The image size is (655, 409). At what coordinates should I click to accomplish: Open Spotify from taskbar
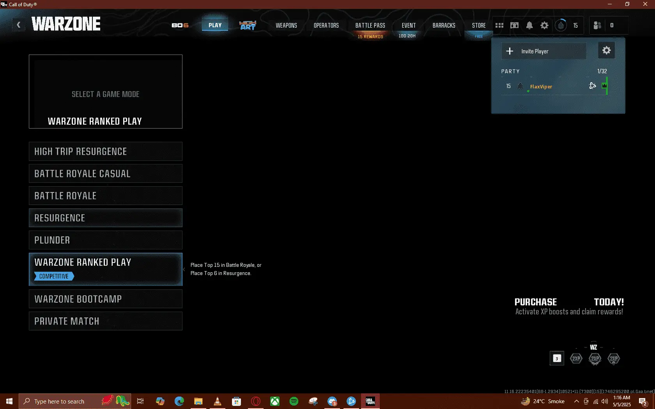(x=294, y=401)
